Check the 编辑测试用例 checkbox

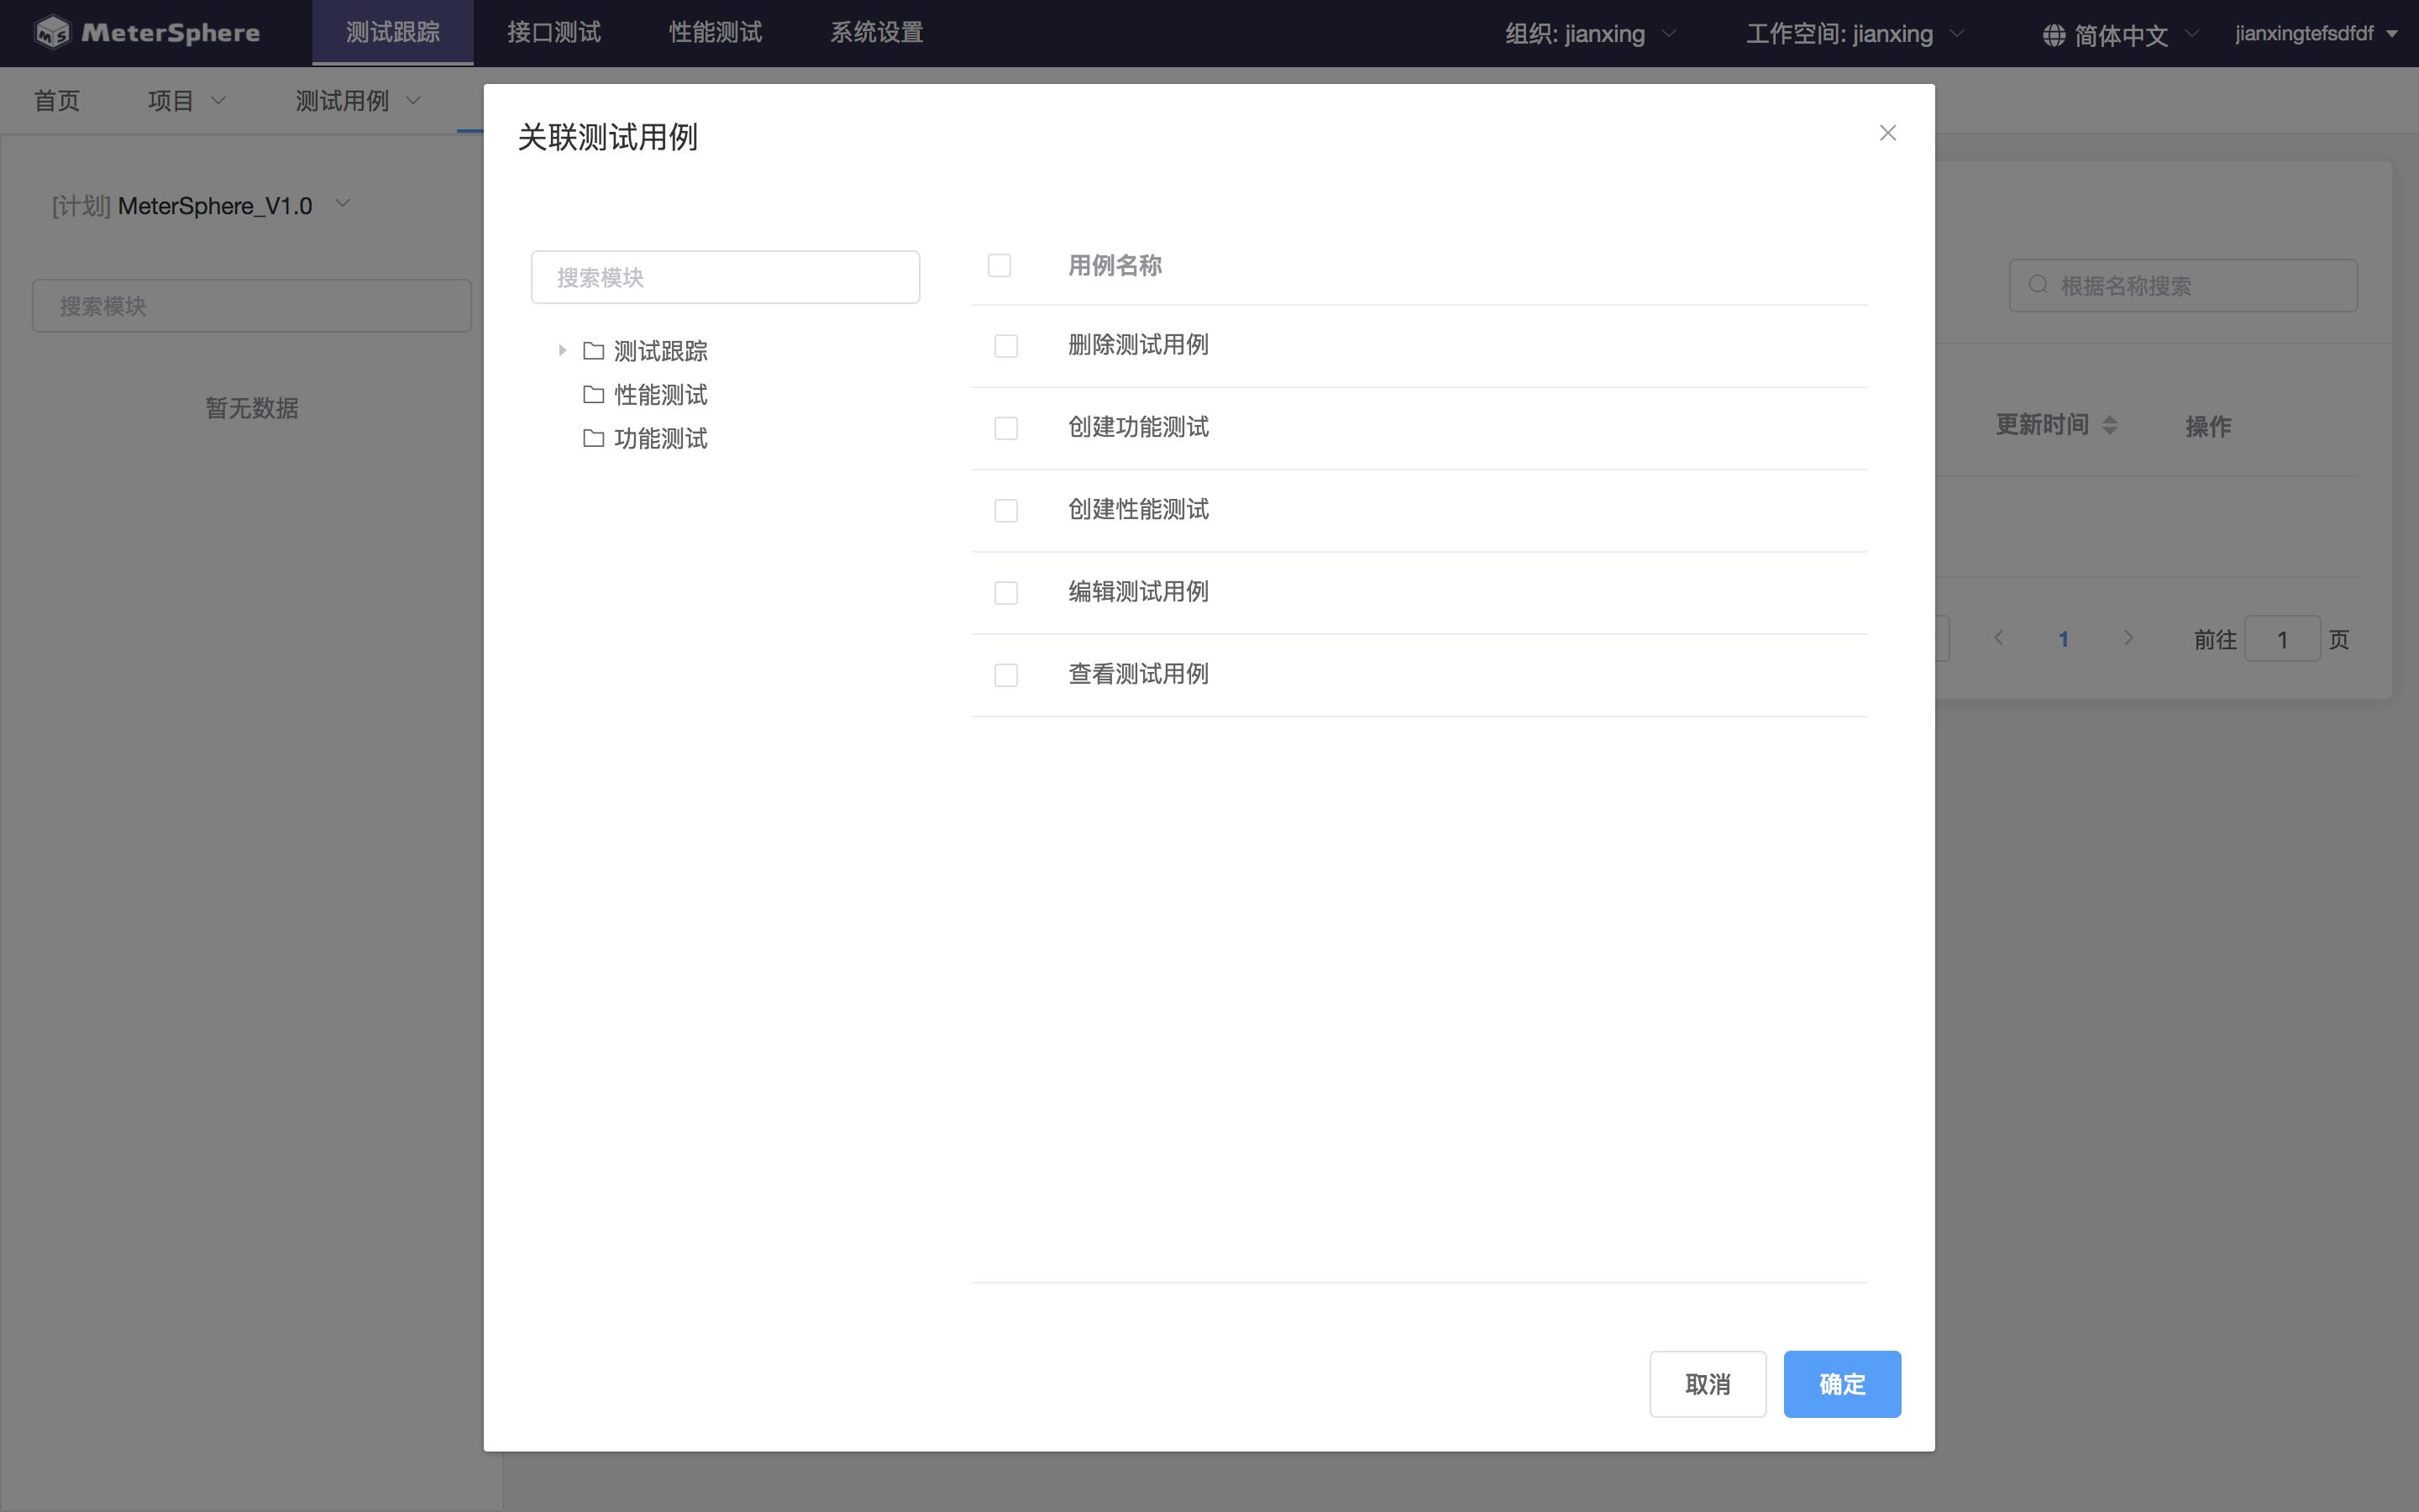[1005, 593]
